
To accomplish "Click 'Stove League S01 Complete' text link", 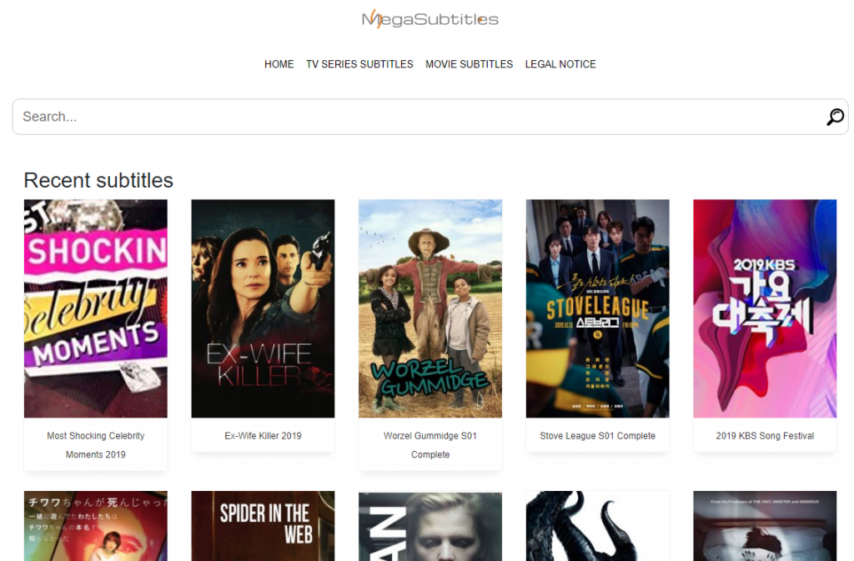I will [x=597, y=436].
